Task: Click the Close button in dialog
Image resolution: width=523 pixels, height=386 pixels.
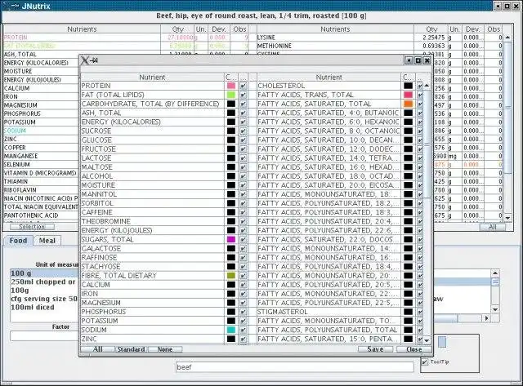Action: [x=413, y=349]
